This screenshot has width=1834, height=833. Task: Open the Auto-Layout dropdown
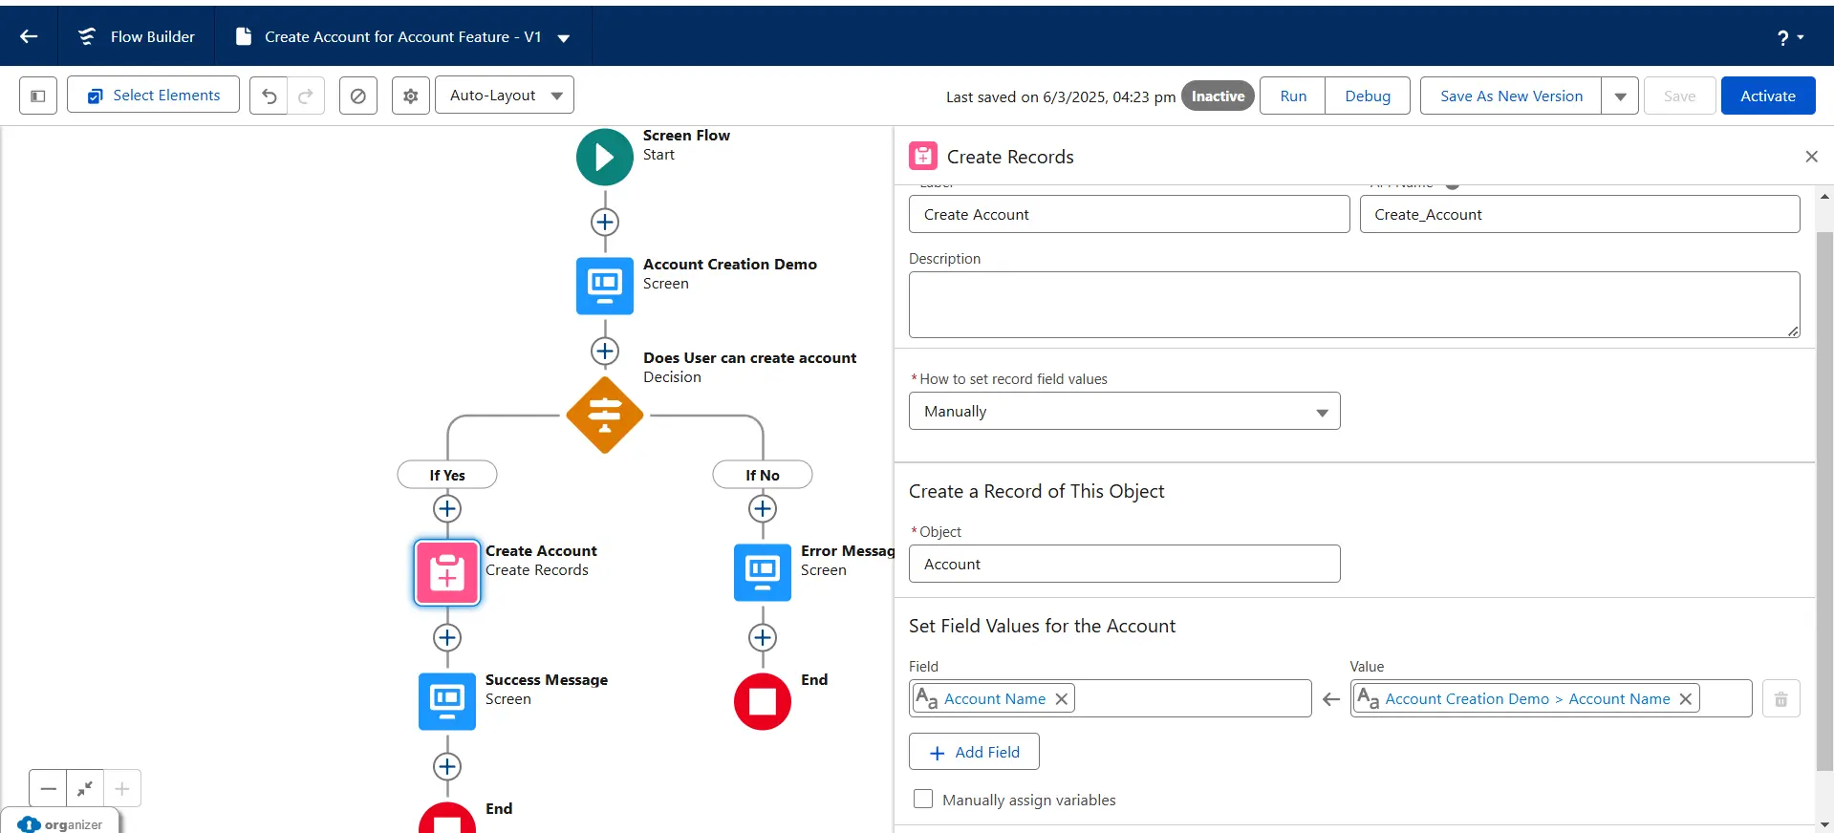tap(505, 96)
